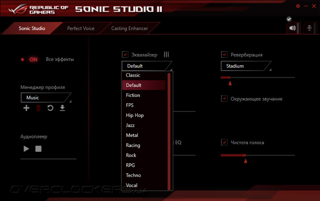Image resolution: width=320 pixels, height=201 pixels.
Task: Delete the profile with red trash icon
Action: [x=38, y=108]
